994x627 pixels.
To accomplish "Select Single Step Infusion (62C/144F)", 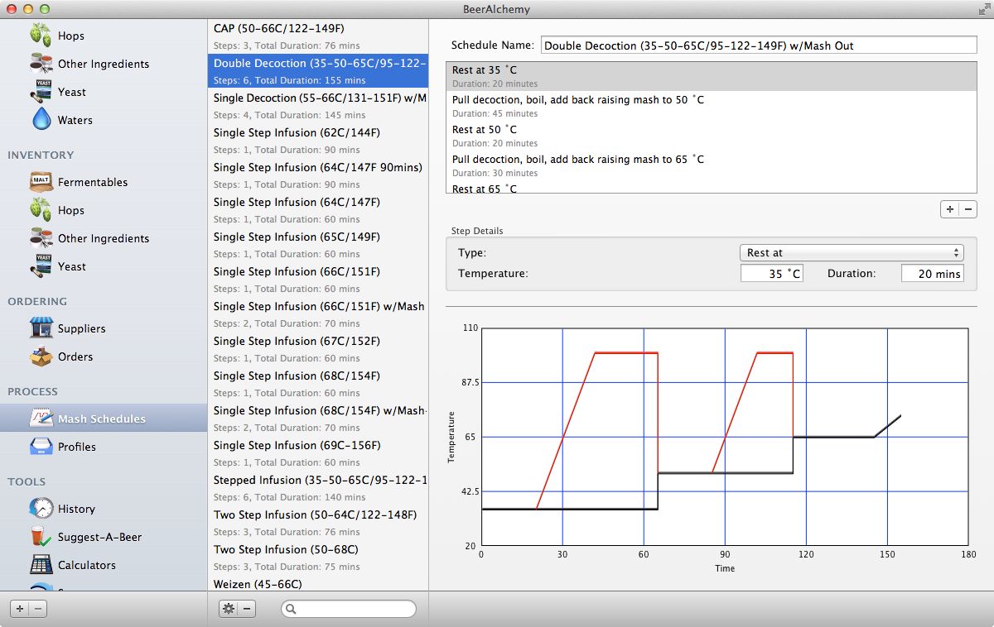I will click(x=318, y=141).
